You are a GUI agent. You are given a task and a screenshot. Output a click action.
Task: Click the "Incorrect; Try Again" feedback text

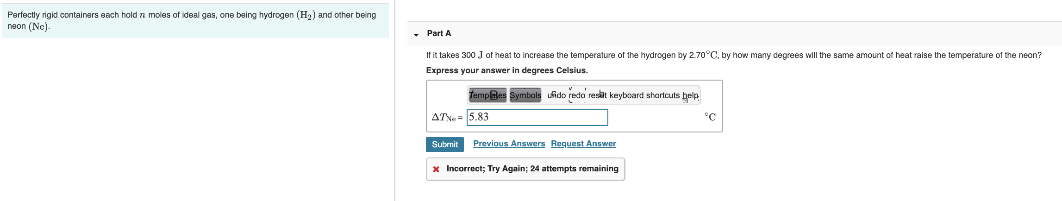[532, 169]
